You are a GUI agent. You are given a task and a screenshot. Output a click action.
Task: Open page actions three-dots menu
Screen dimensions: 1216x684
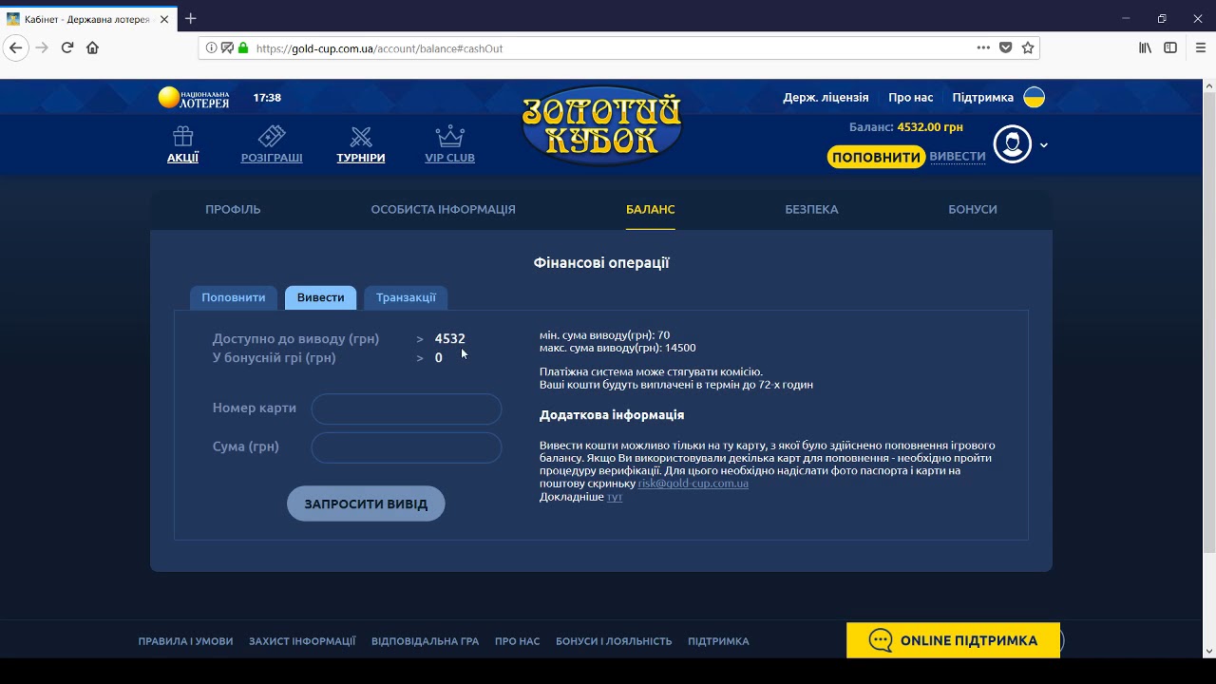click(983, 47)
